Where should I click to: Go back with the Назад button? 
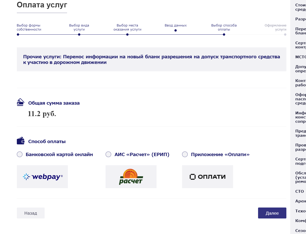31,213
